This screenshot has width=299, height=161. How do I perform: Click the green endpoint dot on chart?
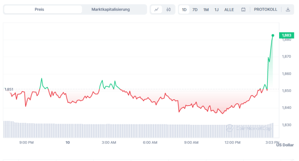point(273,35)
